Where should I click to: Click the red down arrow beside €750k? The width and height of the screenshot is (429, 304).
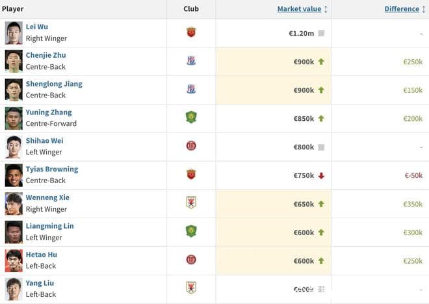pos(321,176)
